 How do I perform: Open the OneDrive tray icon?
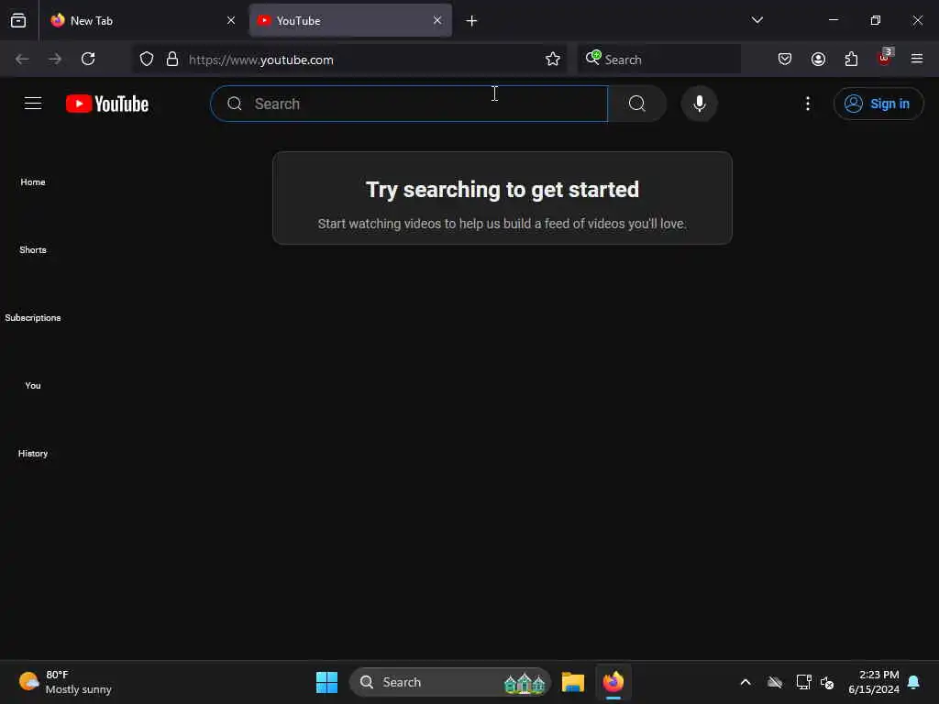(775, 682)
